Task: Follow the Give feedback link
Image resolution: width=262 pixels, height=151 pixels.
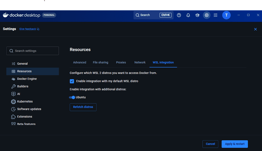Action: pos(28,29)
